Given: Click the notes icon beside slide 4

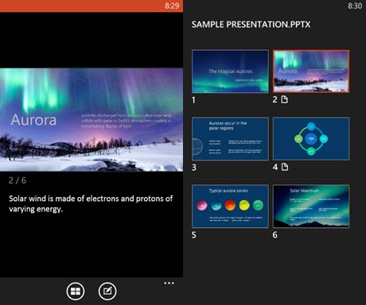Looking at the screenshot, I should tap(285, 167).
